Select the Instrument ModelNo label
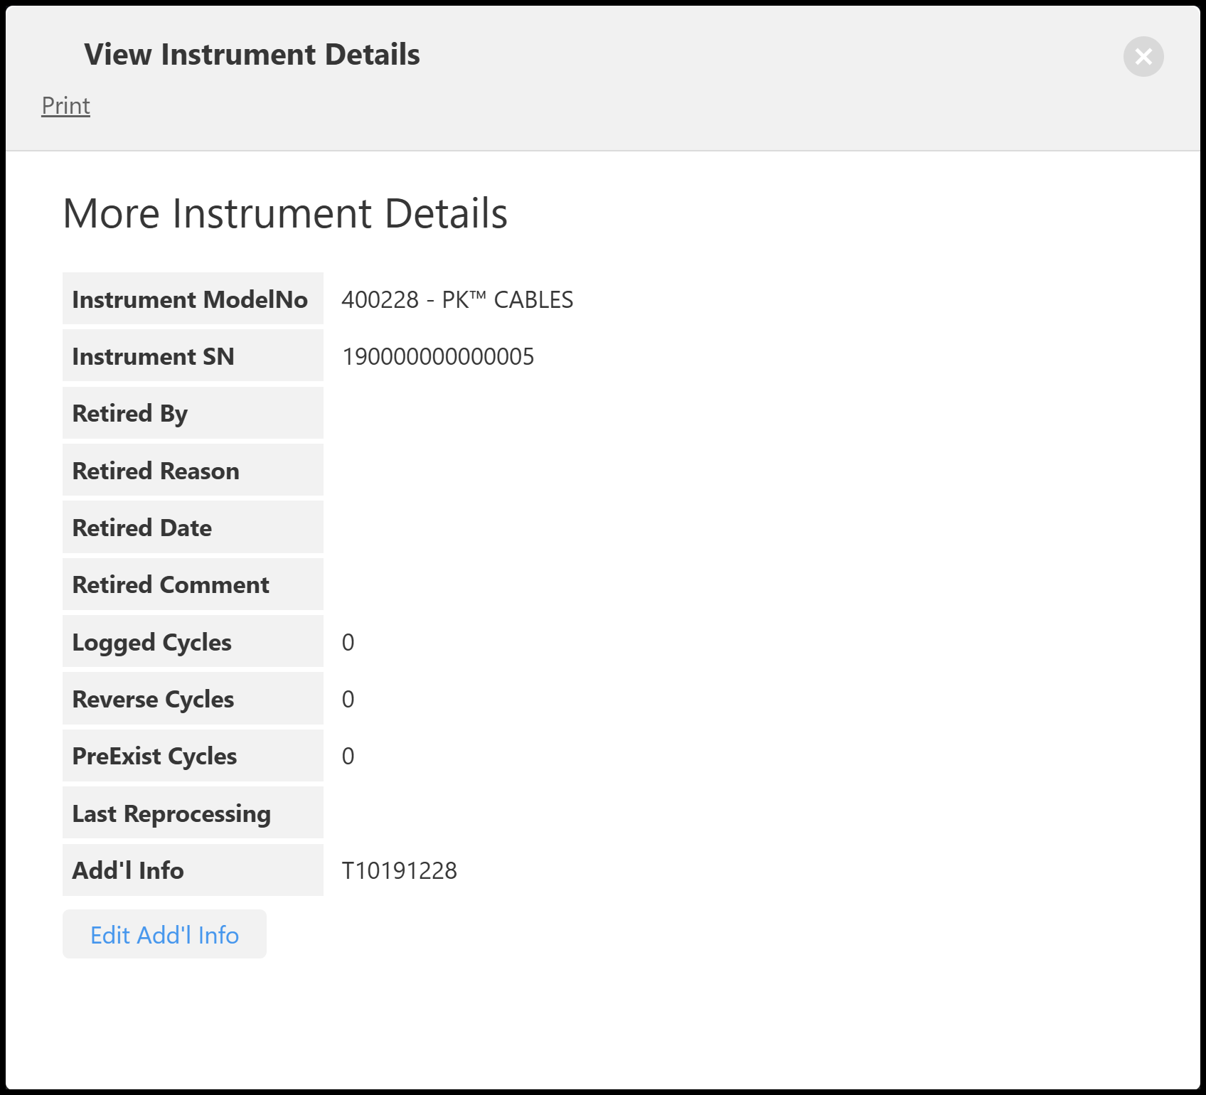This screenshot has width=1206, height=1095. pos(190,299)
